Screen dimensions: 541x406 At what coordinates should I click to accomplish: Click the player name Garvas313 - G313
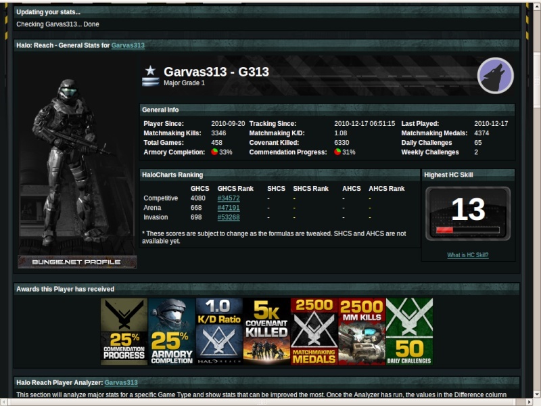[216, 72]
